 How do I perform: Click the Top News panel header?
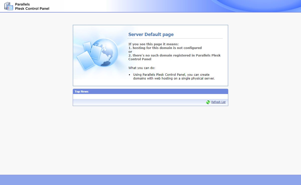[x=150, y=91]
